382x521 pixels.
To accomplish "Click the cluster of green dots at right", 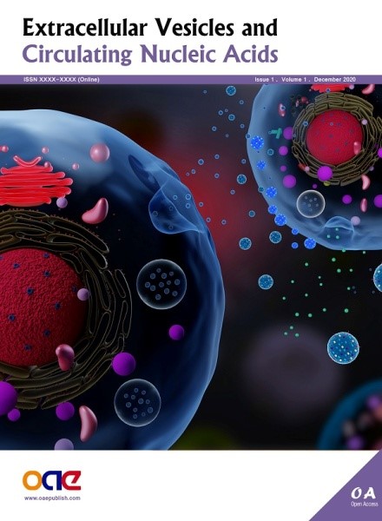I will [x=315, y=293].
